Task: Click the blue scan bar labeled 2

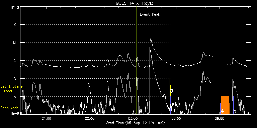Action: (x=171, y=105)
